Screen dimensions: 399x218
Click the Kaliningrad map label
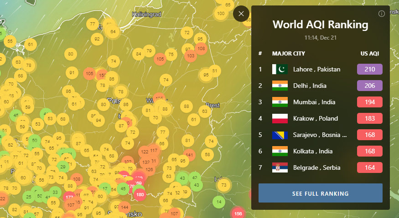[x=146, y=15]
